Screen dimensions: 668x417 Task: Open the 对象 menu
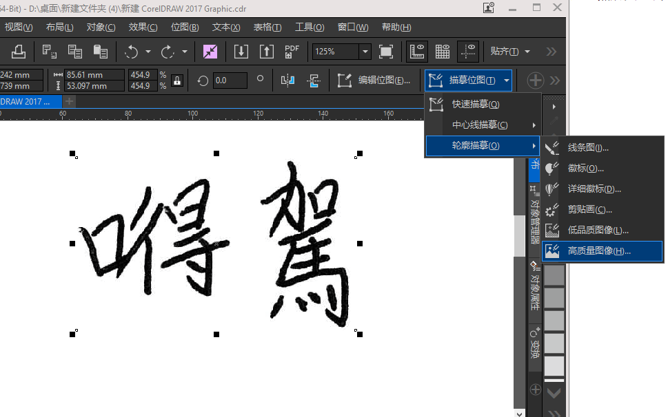pyautogui.click(x=101, y=28)
